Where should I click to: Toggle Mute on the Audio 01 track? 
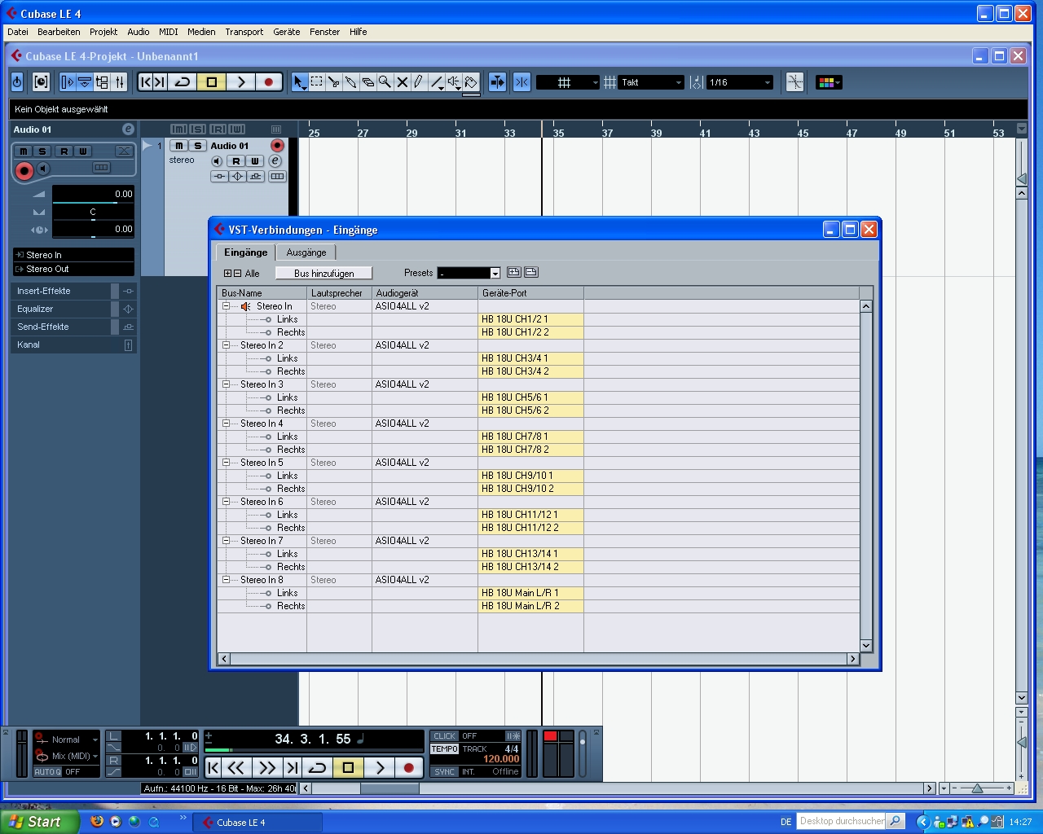pyautogui.click(x=179, y=146)
